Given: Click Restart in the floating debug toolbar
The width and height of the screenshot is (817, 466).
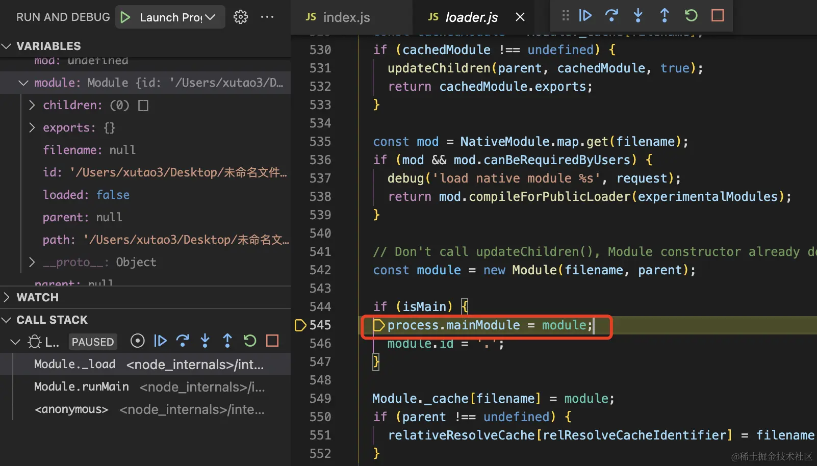Looking at the screenshot, I should [x=691, y=15].
